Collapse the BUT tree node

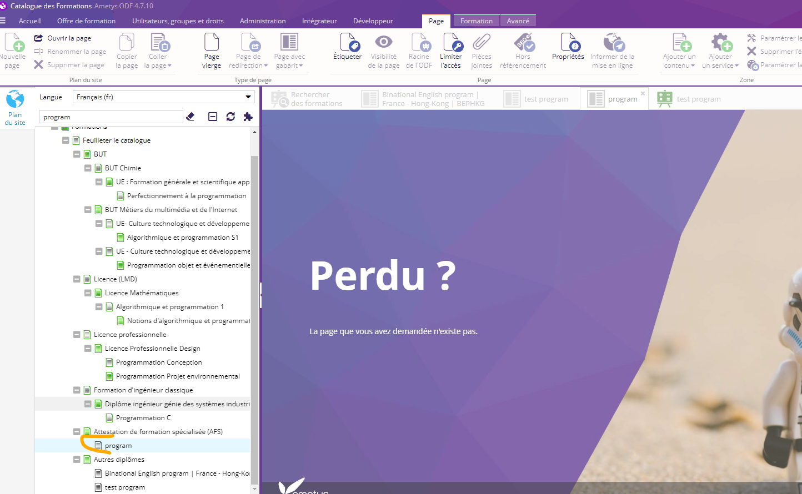[x=77, y=154]
